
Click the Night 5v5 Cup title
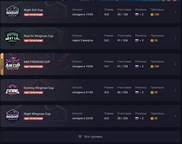tap(33, 10)
